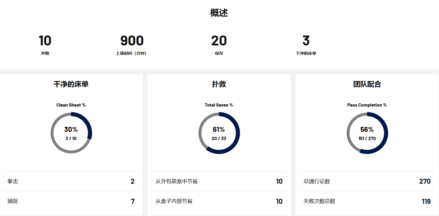Select the 总通行证数 row

click(x=367, y=181)
